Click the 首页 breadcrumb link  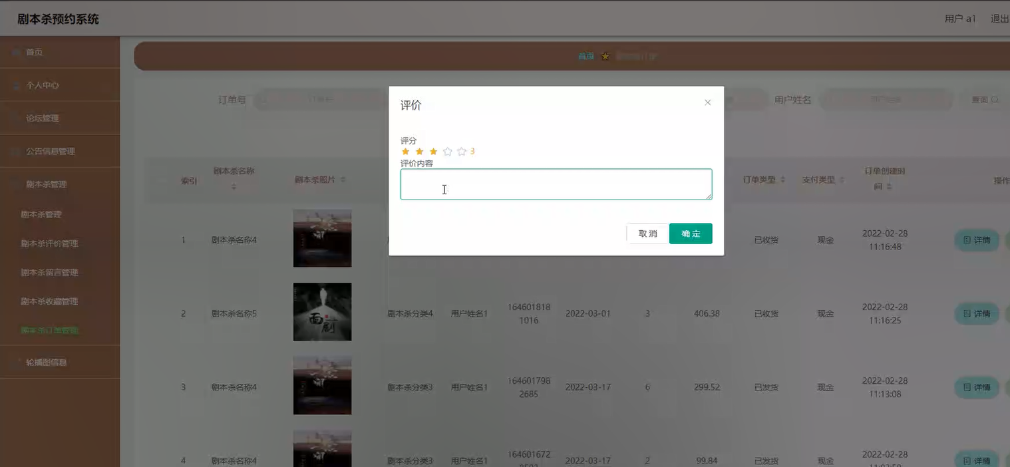[586, 57]
